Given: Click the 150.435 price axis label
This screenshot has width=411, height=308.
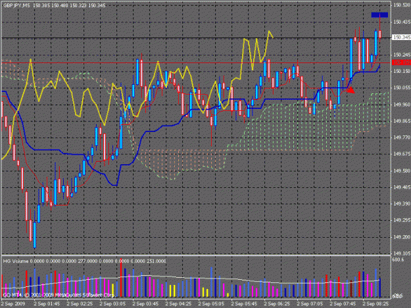Looking at the screenshot, I should pyautogui.click(x=402, y=22).
